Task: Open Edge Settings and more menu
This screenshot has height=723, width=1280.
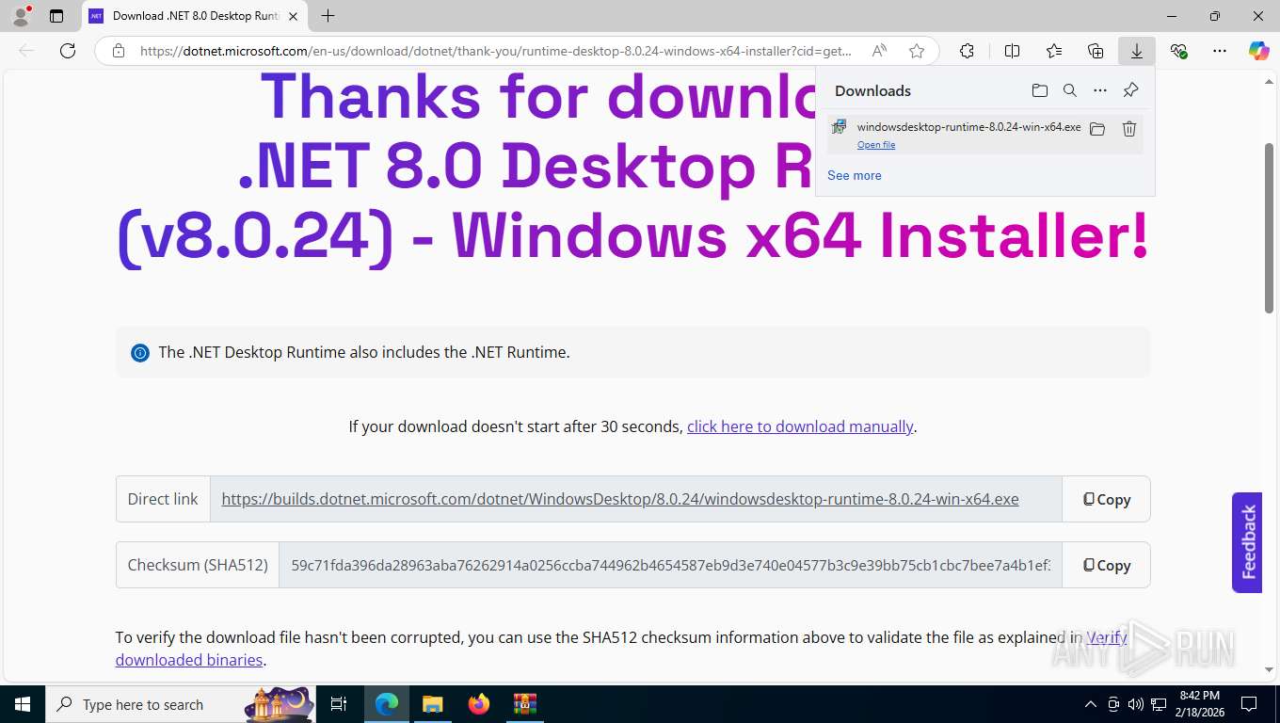Action: click(1220, 51)
